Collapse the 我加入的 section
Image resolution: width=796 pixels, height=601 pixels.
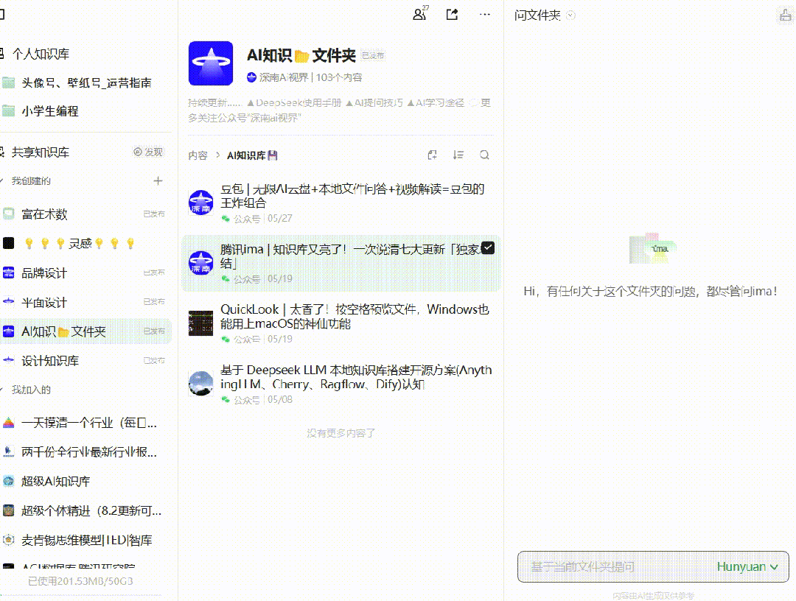(x=2, y=390)
